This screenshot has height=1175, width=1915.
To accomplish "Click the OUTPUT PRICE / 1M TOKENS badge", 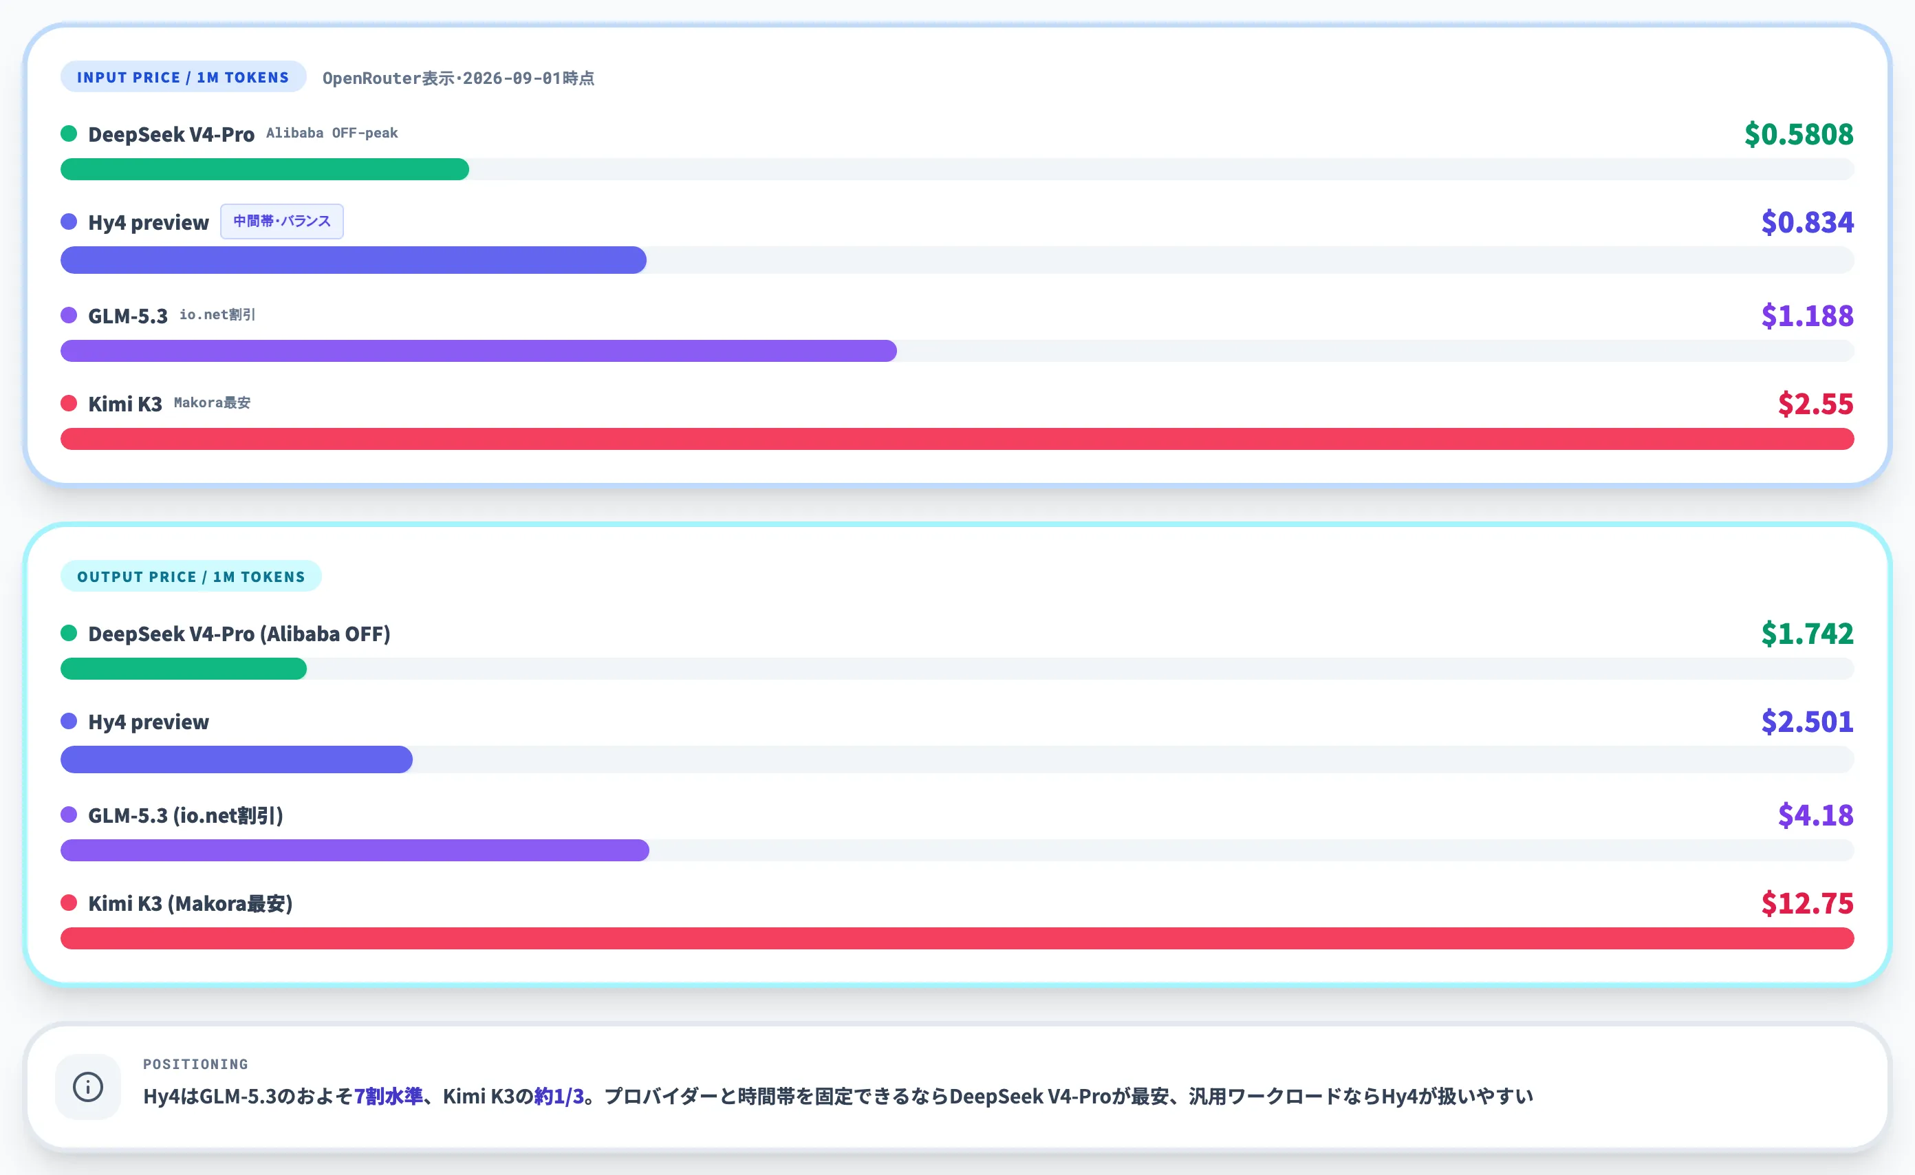I will point(191,576).
